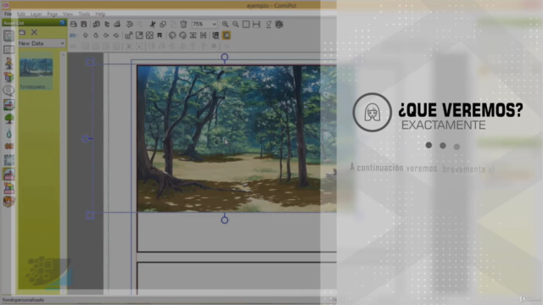Open the Layer menu
The height and width of the screenshot is (305, 543).
coord(36,14)
